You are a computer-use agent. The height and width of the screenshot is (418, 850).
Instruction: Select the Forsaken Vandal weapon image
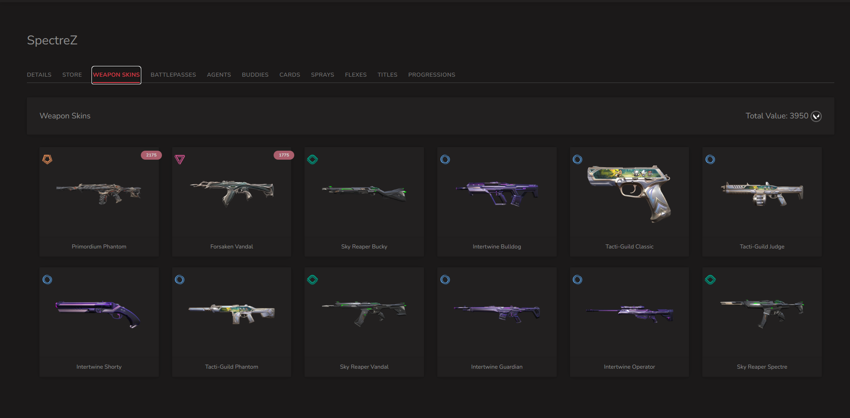pos(232,193)
